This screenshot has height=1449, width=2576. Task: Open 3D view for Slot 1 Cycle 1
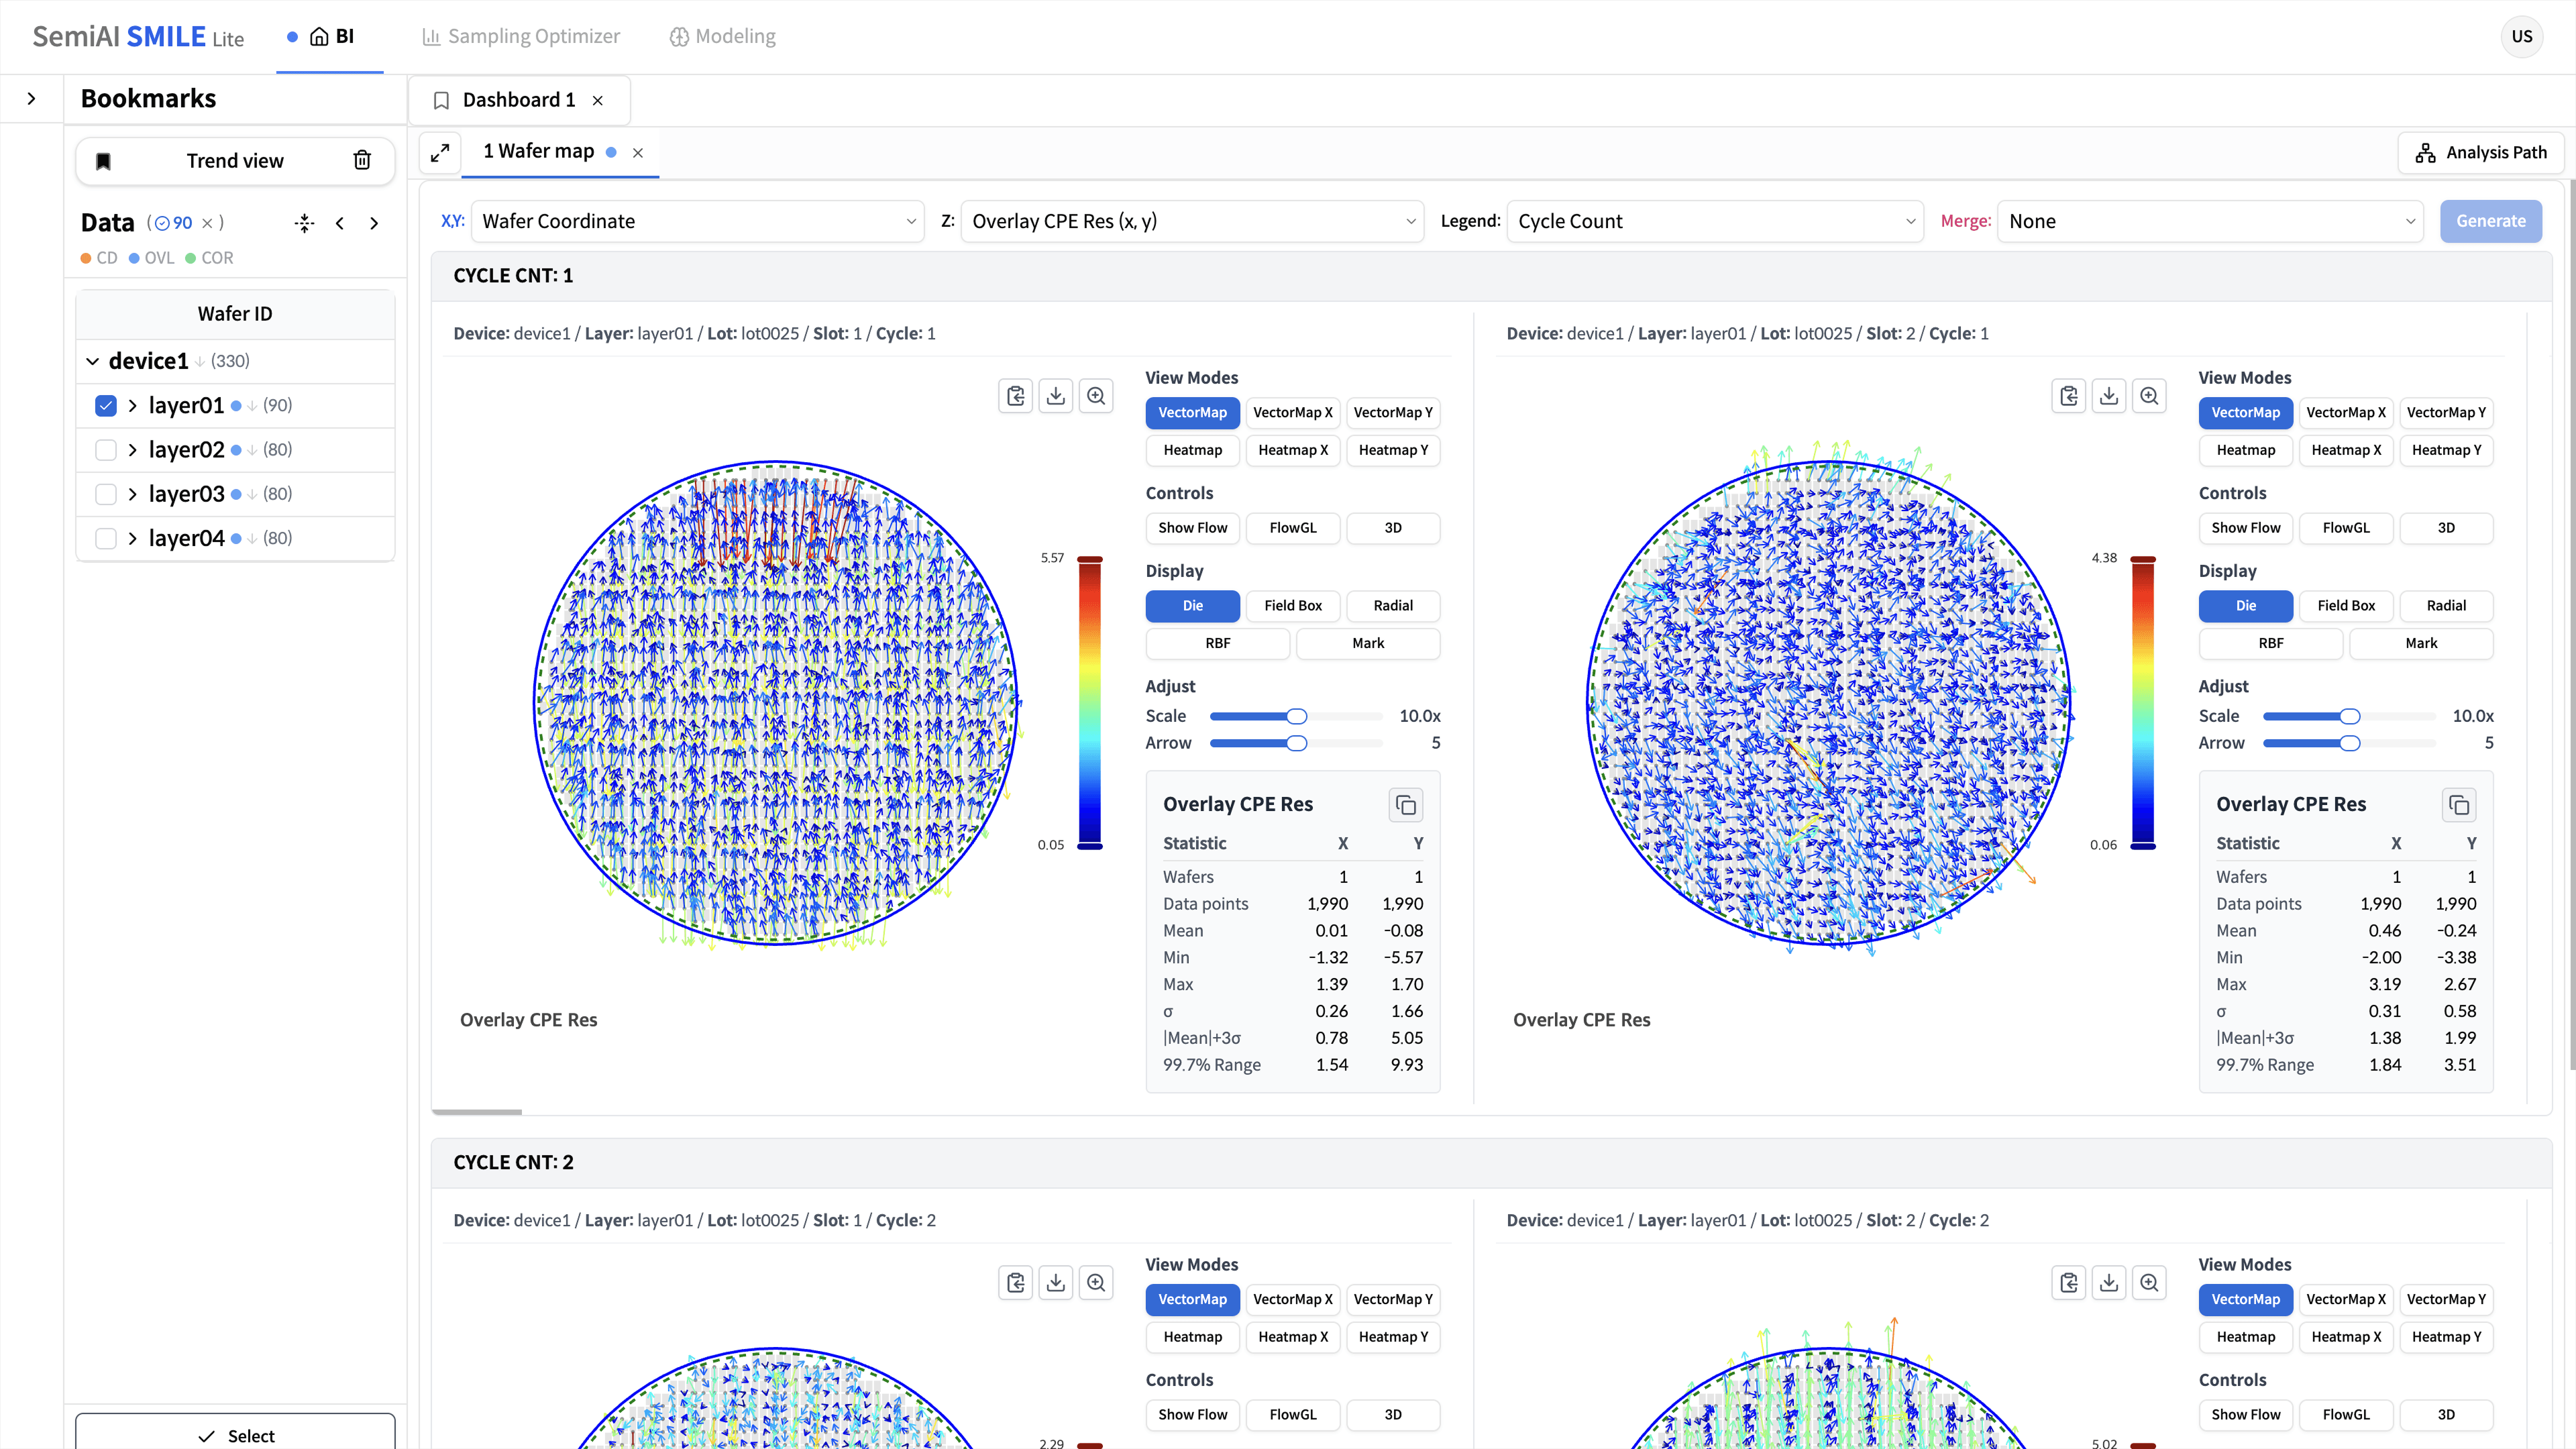tap(1393, 528)
